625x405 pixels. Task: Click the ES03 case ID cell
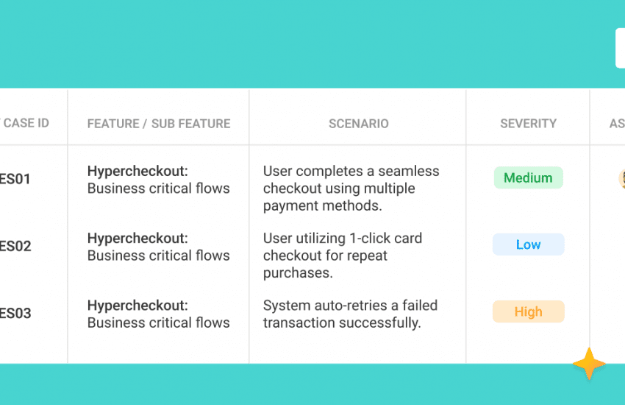tap(15, 314)
